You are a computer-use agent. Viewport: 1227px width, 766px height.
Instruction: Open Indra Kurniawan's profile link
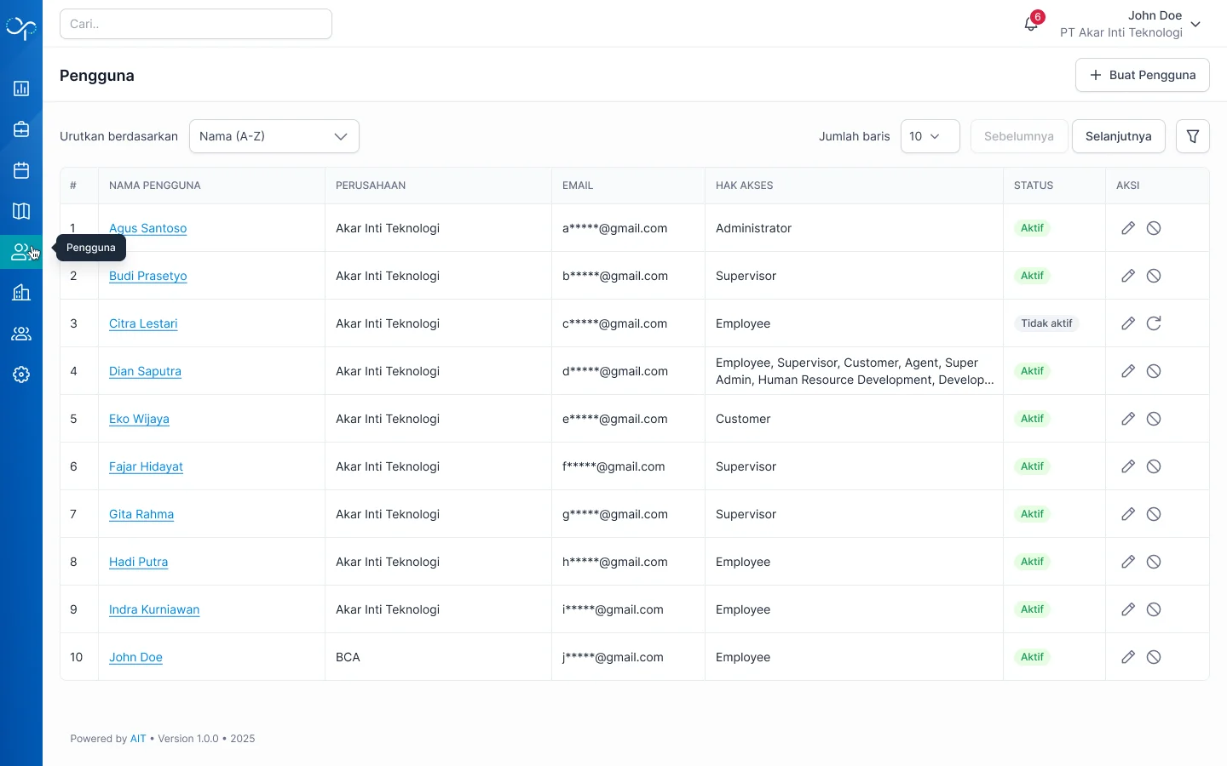[x=154, y=609]
